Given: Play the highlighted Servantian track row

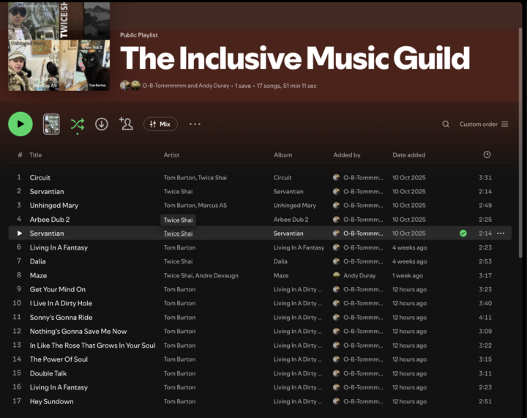Looking at the screenshot, I should tap(20, 234).
